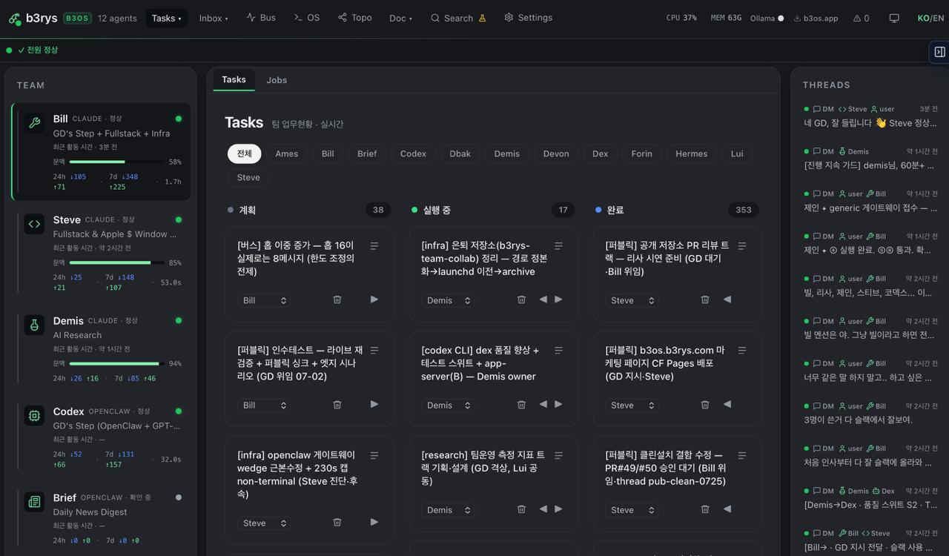Move codex CLI dex task backward

click(543, 405)
